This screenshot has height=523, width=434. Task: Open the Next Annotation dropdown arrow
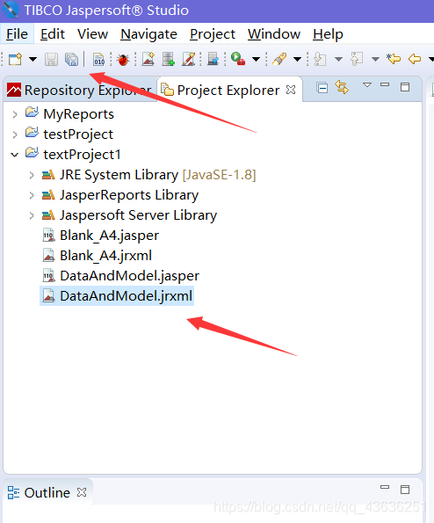338,60
